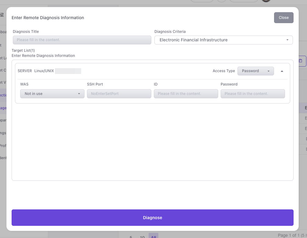The width and height of the screenshot is (307, 238).
Task: Select the ID input field
Action: click(186, 94)
